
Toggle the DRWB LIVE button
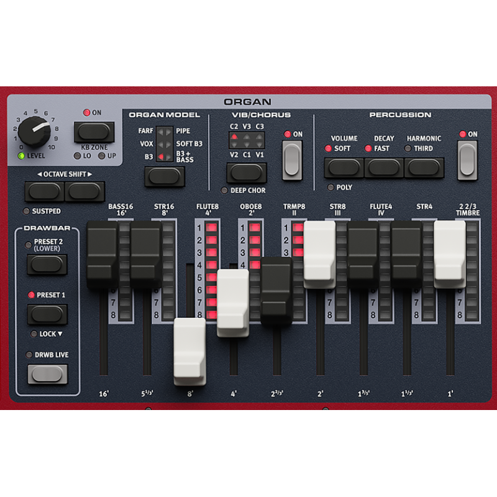(x=48, y=375)
